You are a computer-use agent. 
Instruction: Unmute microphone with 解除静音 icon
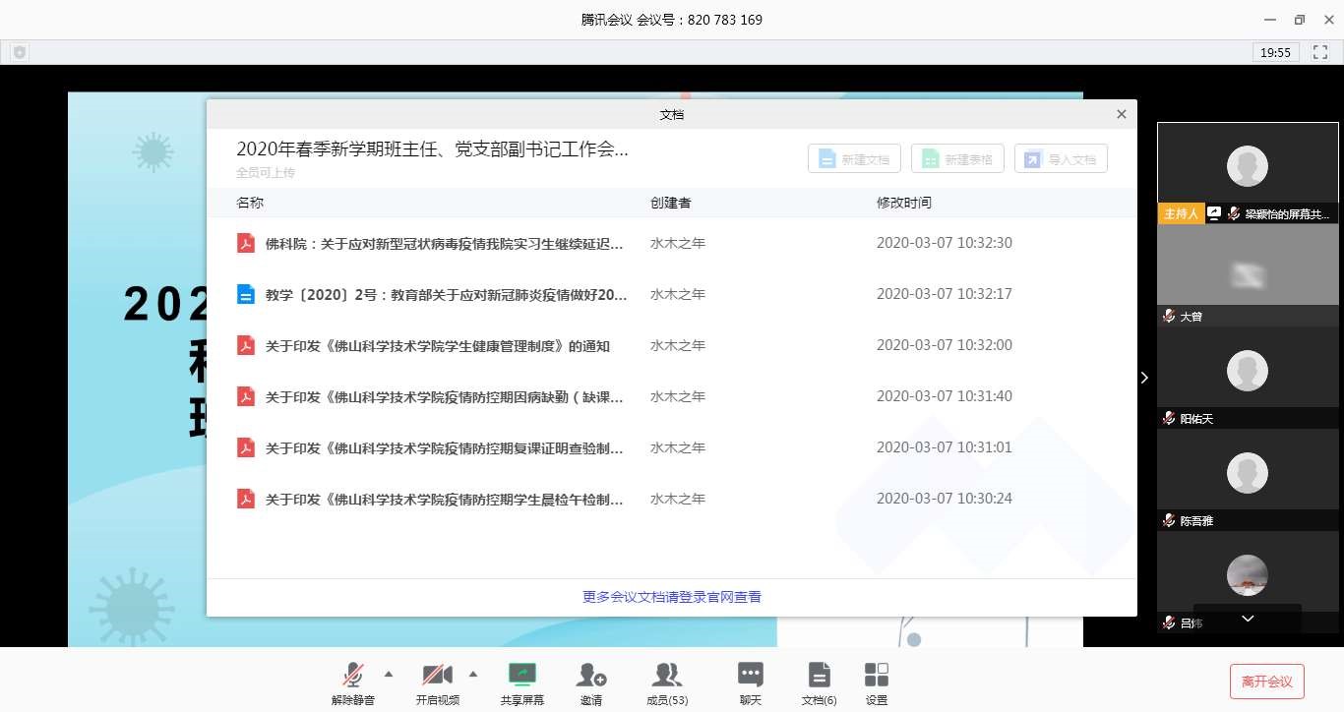[x=352, y=675]
